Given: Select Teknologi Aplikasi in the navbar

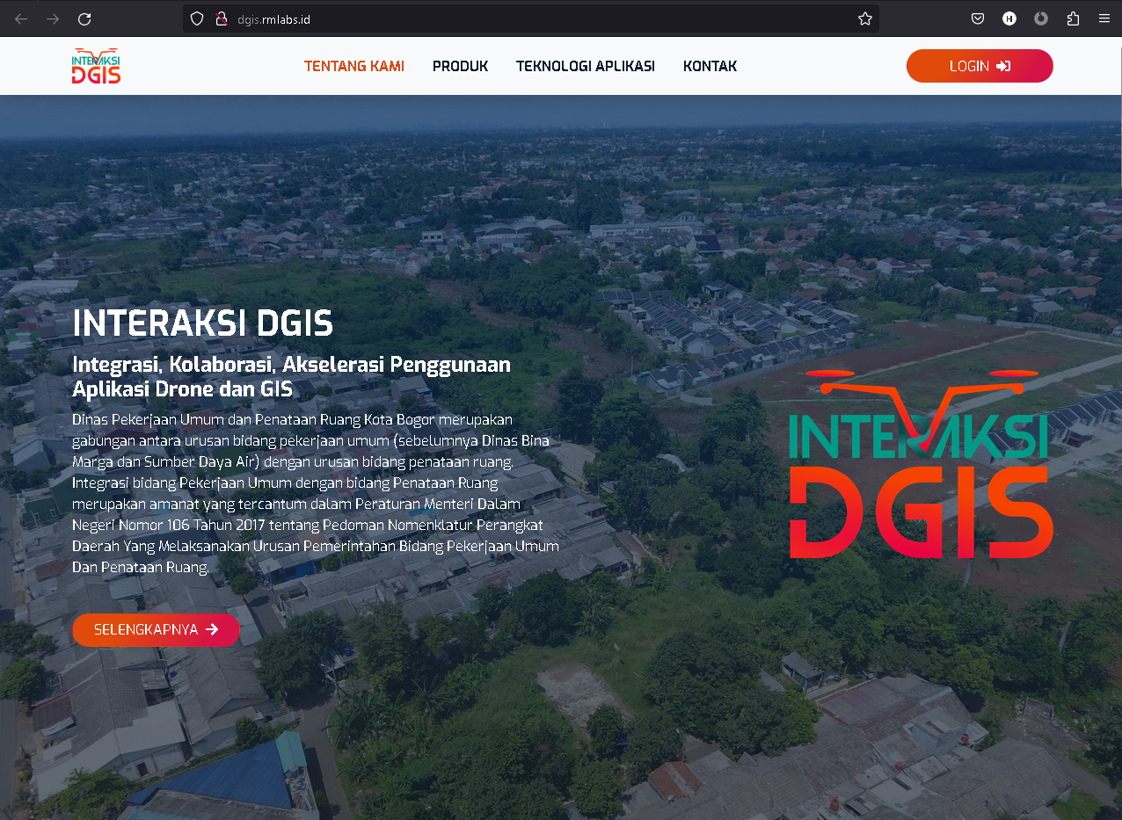Looking at the screenshot, I should coord(585,66).
